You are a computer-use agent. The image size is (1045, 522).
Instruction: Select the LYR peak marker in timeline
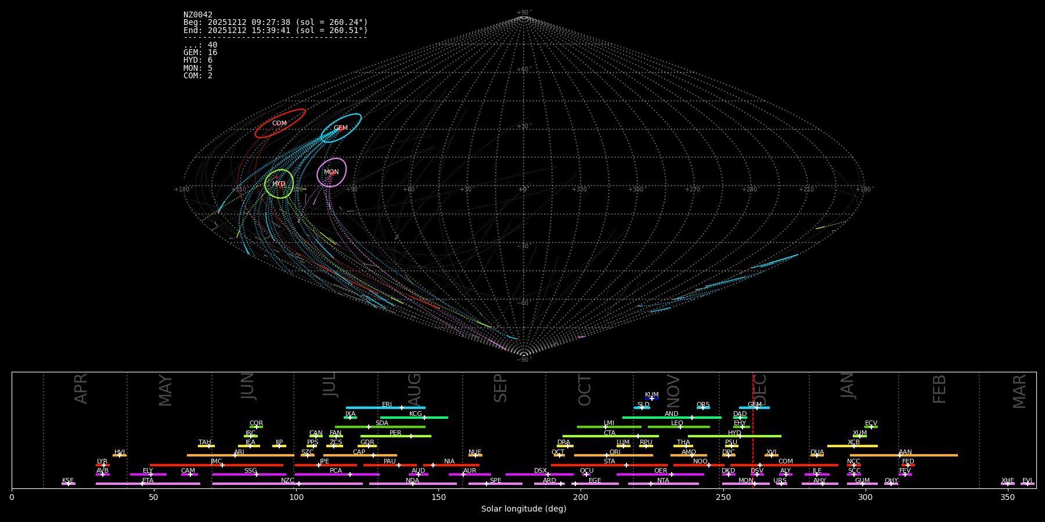(103, 465)
